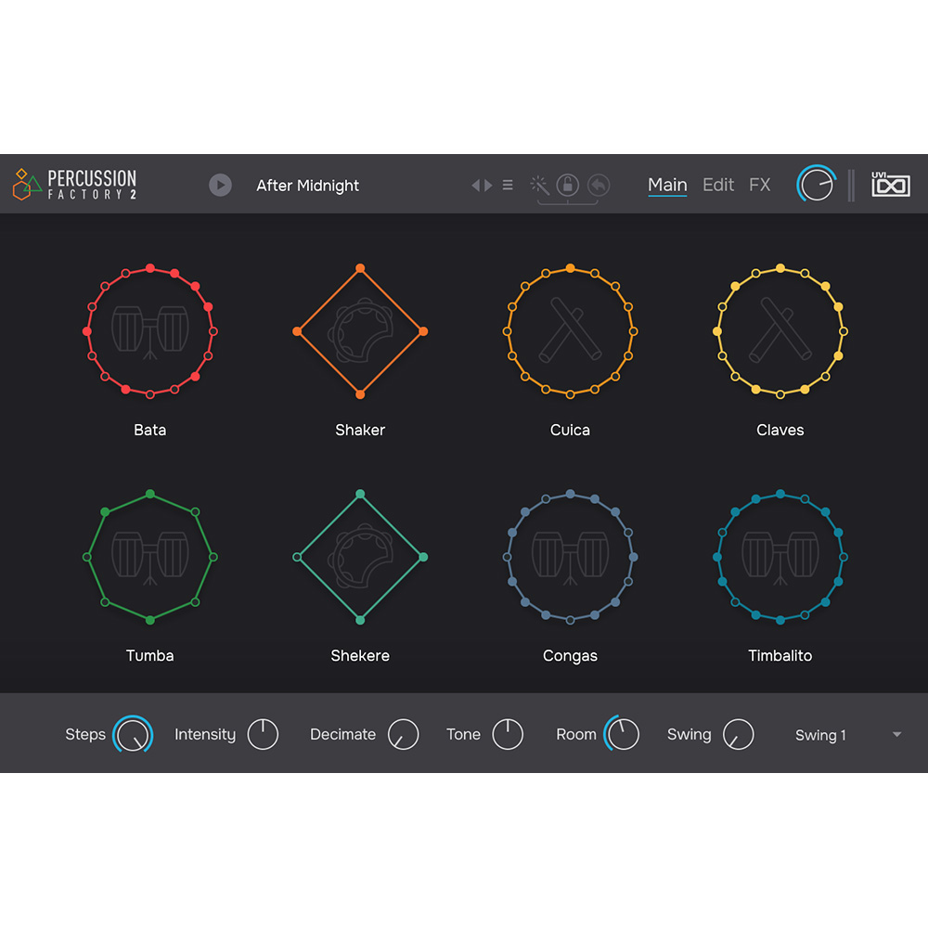The image size is (928, 928).
Task: Click the UVI logo icon
Action: [x=891, y=184]
